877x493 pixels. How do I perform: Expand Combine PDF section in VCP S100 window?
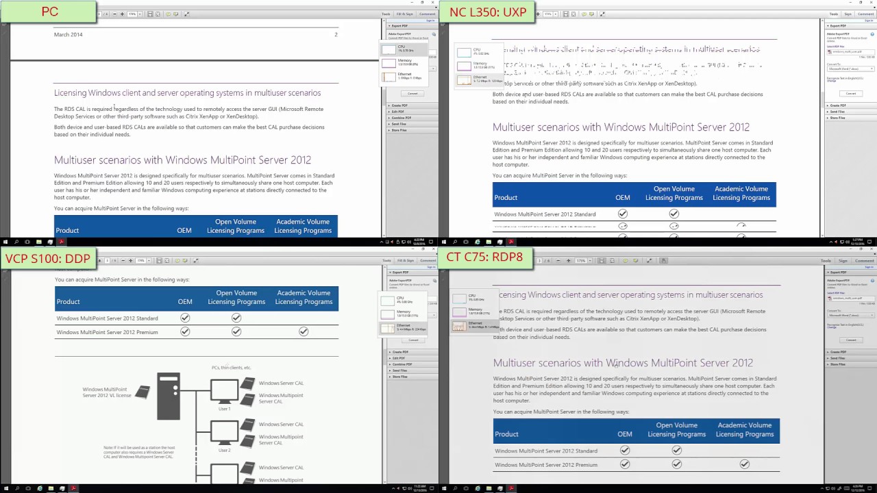[x=412, y=364]
